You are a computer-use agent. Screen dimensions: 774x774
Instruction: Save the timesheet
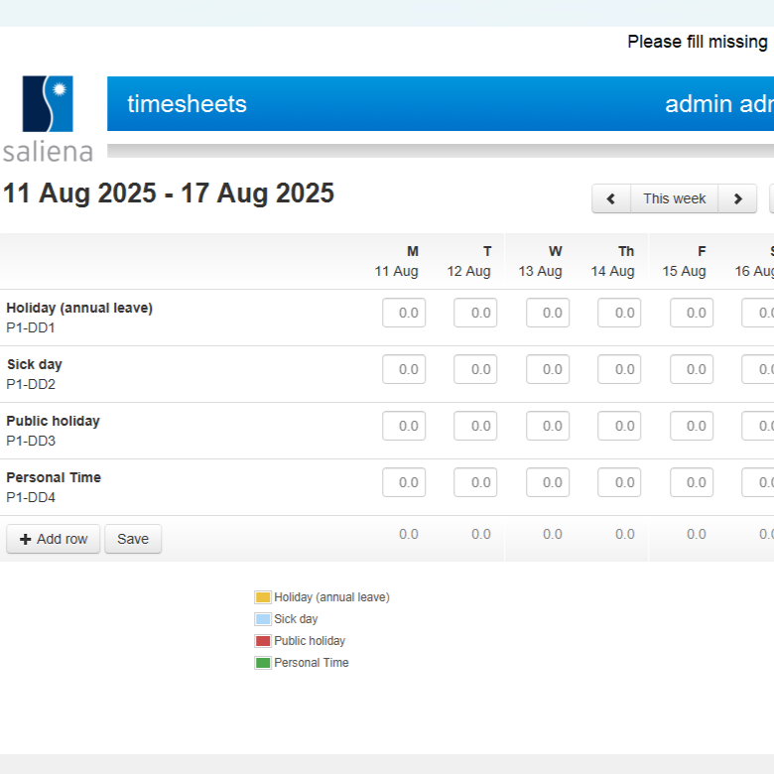pos(133,539)
